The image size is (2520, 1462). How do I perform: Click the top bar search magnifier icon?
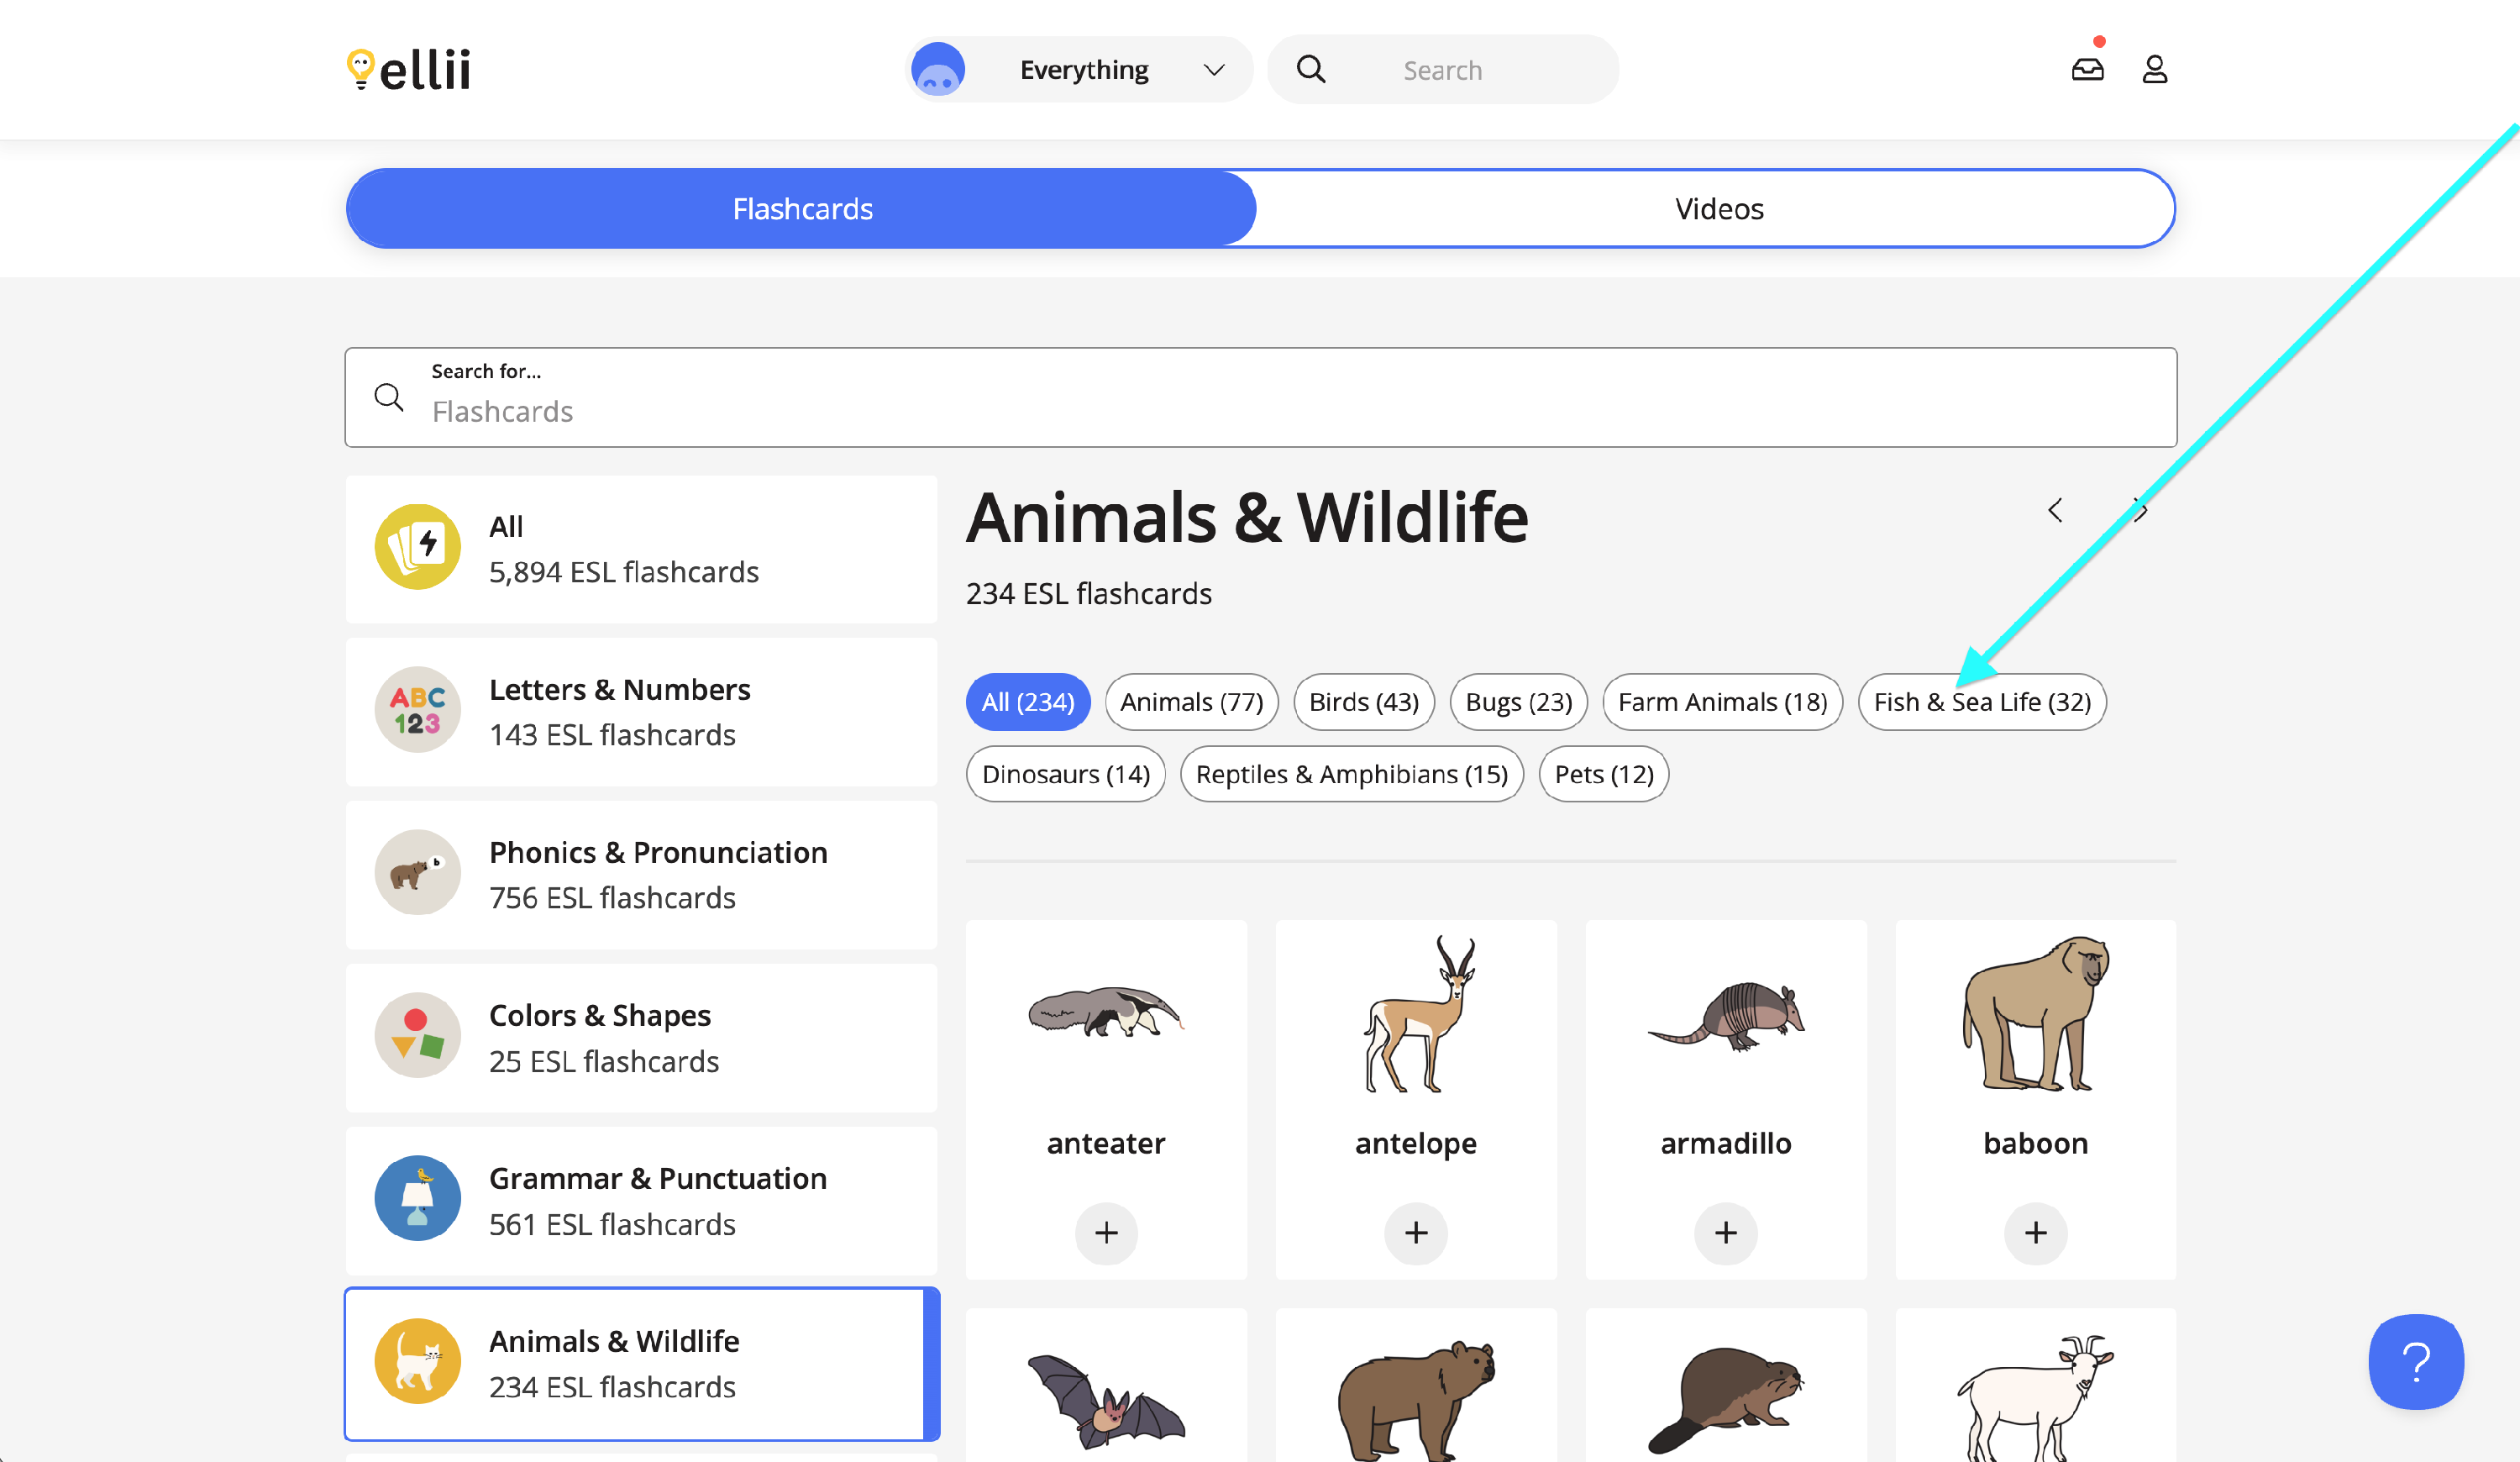(1311, 69)
